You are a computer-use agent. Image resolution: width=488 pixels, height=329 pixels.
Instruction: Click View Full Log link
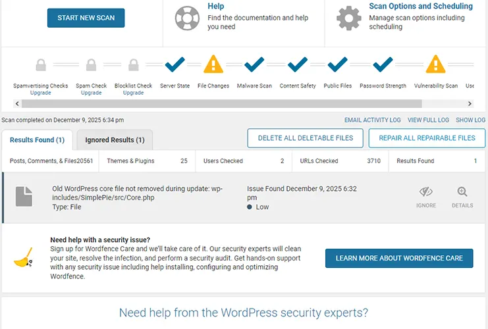point(428,120)
